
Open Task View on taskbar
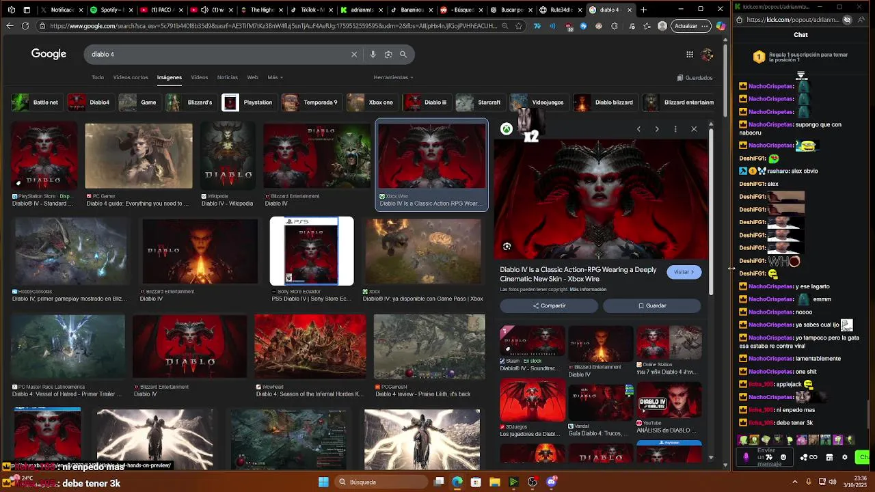[439, 482]
